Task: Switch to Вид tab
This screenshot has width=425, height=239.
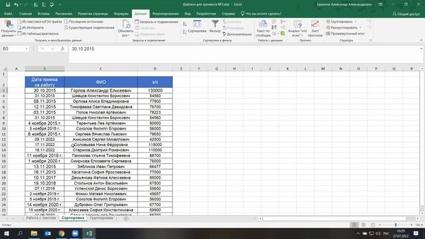Action: pyautogui.click(x=187, y=13)
